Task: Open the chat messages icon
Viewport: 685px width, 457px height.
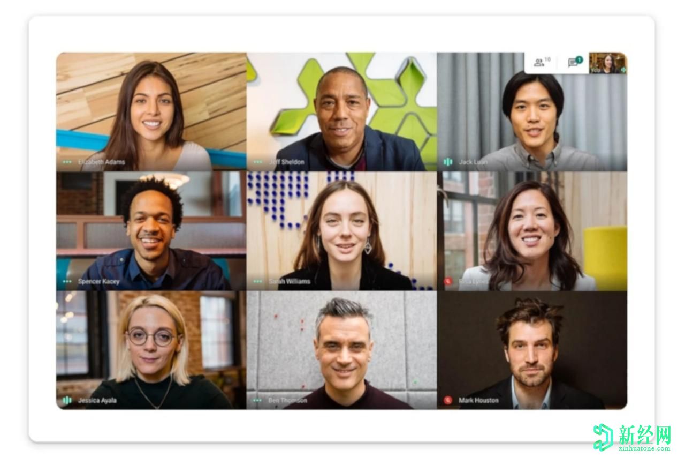Action: pos(573,63)
